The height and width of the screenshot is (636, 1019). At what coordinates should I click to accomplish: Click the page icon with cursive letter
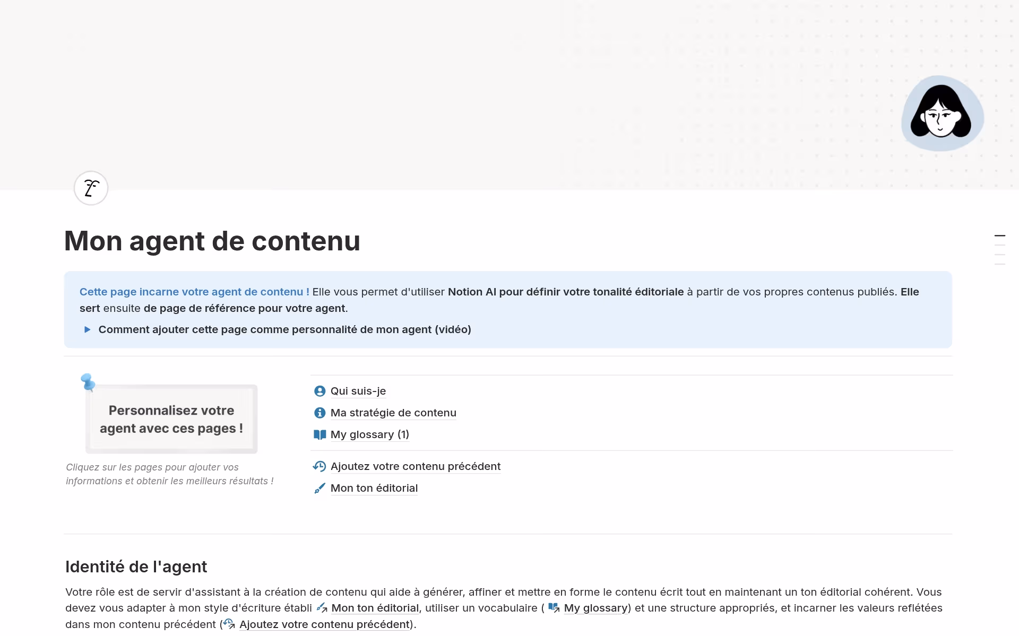coord(91,188)
